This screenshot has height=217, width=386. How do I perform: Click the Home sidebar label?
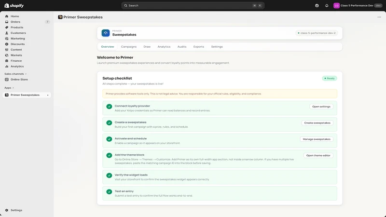[15, 16]
